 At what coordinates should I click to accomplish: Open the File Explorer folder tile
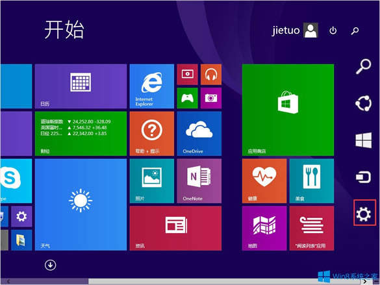[21, 240]
